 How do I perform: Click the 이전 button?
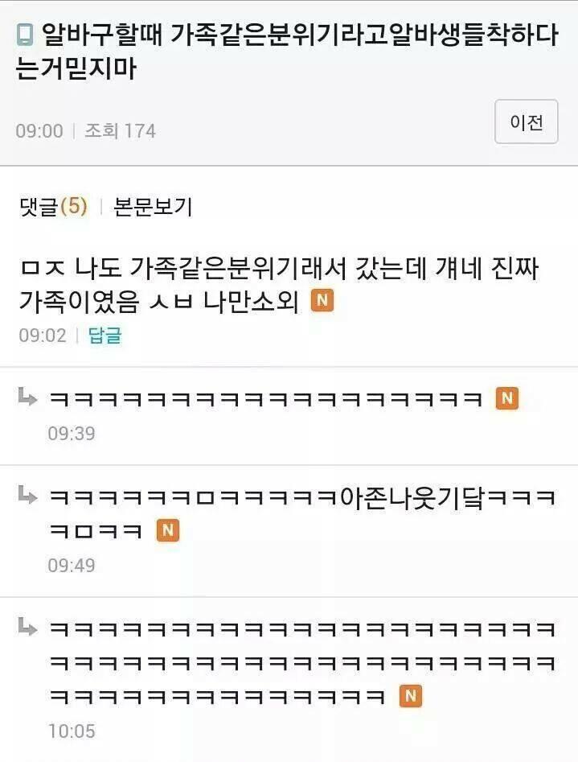point(526,122)
